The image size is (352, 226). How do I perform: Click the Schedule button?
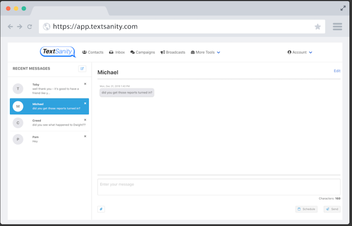(x=306, y=209)
